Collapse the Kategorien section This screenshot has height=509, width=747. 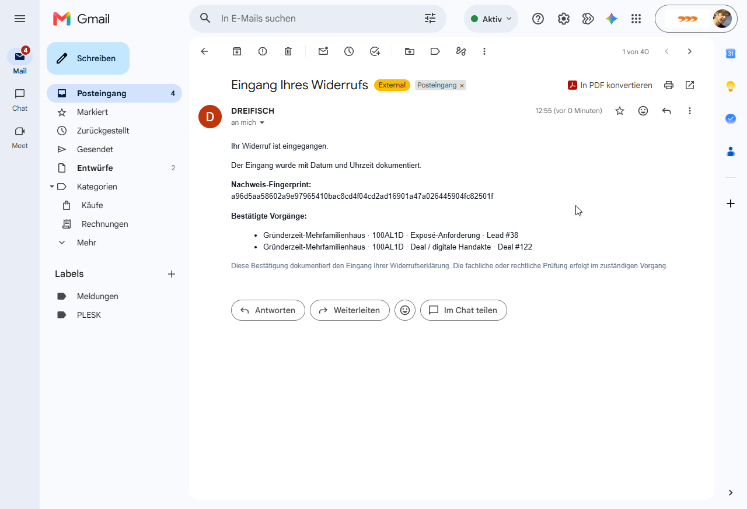coord(51,187)
